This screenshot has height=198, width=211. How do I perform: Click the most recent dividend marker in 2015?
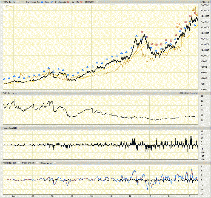coord(195,13)
